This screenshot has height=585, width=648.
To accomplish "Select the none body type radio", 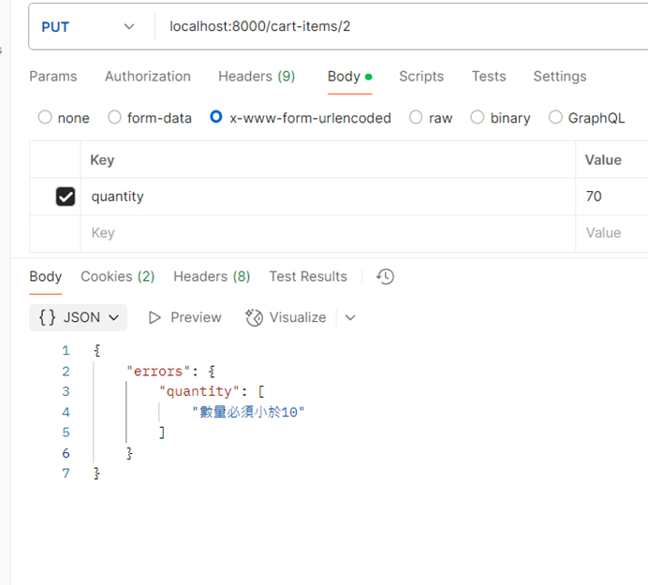I will (x=45, y=118).
